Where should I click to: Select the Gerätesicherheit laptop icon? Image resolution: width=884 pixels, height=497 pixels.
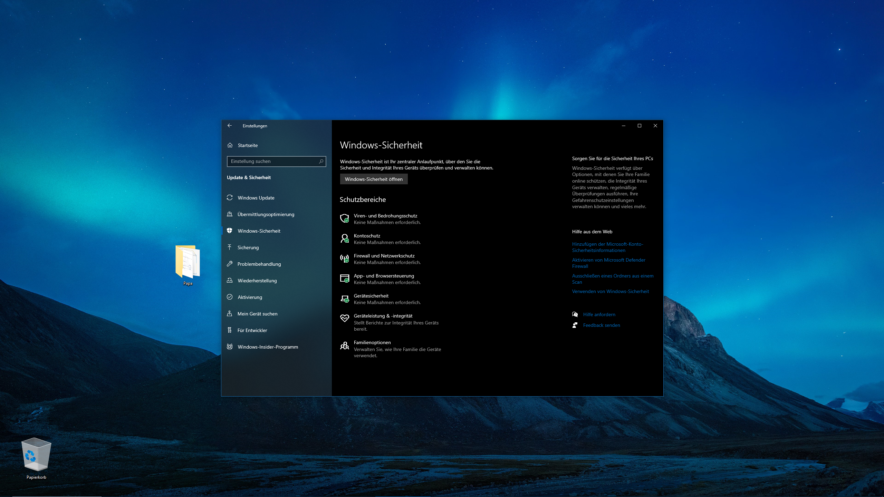(x=344, y=299)
